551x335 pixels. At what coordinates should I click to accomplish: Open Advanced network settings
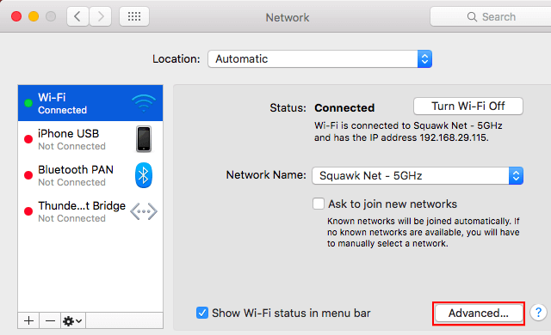point(479,313)
